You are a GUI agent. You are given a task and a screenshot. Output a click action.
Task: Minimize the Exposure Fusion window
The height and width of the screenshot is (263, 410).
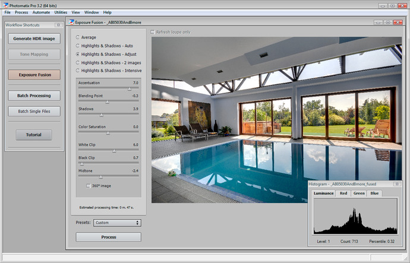click(378, 23)
